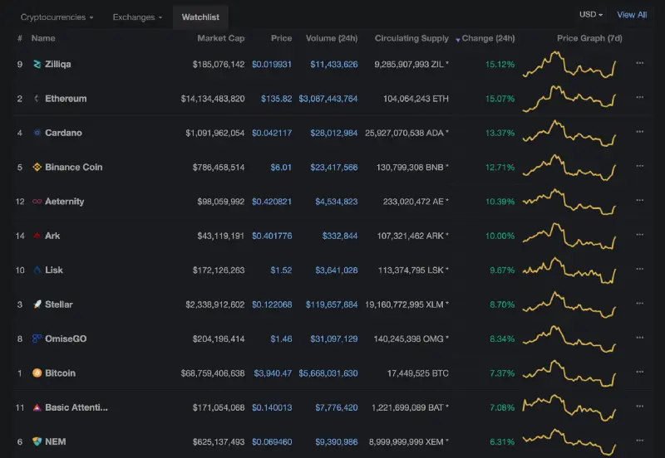
Task: Open Bitcoin 7-day price graph
Action: pos(569,373)
